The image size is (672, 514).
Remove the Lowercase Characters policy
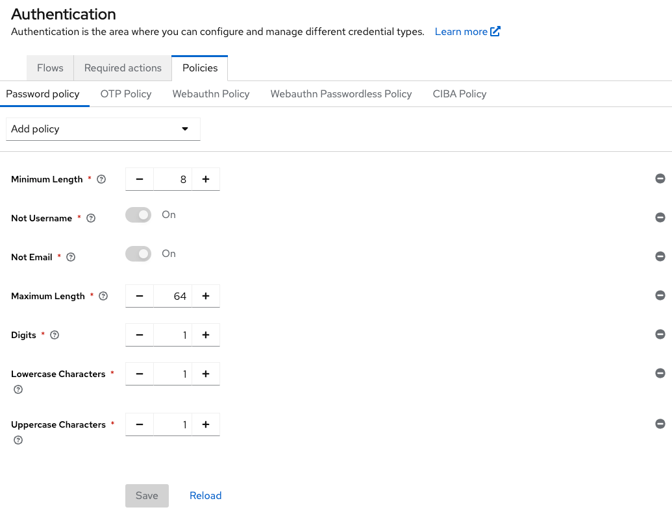(660, 373)
